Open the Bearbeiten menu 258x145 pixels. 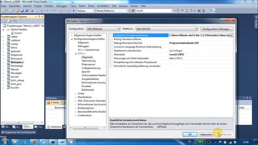[15, 6]
